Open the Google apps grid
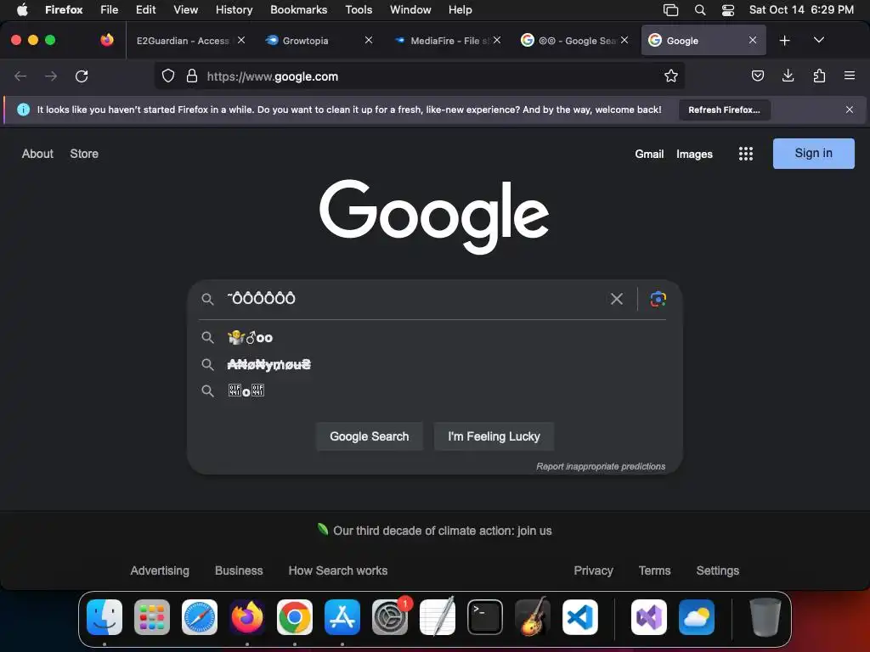Image resolution: width=870 pixels, height=652 pixels. click(x=746, y=154)
